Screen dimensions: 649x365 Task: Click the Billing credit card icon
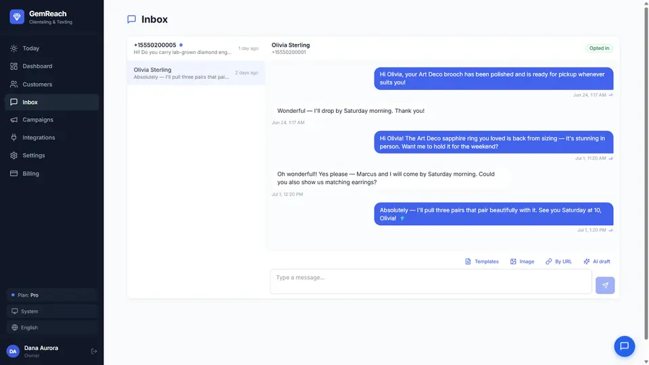[x=14, y=174]
